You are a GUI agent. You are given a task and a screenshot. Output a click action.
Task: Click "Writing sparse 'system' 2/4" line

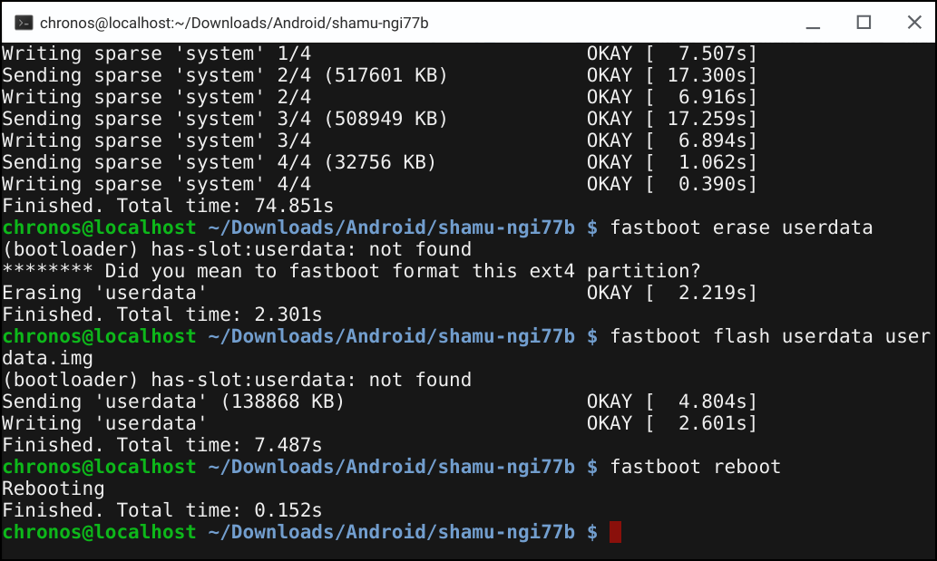pyautogui.click(x=157, y=97)
